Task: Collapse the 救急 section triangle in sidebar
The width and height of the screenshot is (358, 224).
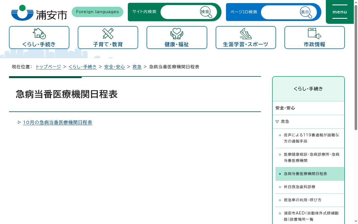Action: coord(277,122)
